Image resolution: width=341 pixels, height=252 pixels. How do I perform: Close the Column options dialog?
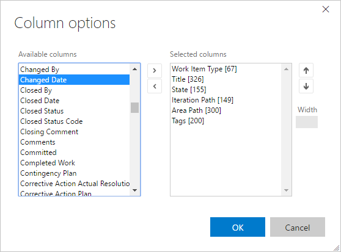326,9
